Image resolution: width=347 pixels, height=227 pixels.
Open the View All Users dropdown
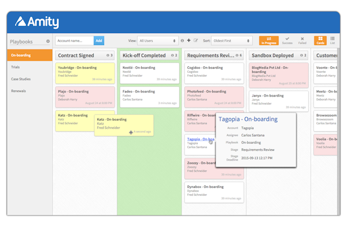(x=157, y=40)
